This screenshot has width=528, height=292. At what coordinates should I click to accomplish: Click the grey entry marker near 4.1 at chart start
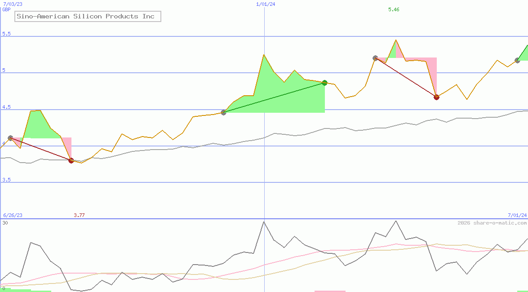pyautogui.click(x=10, y=138)
